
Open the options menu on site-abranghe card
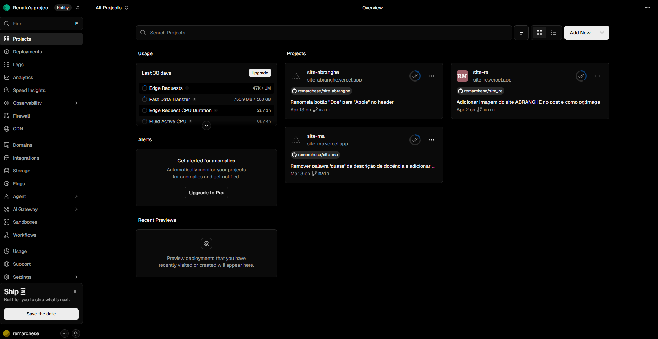[432, 76]
